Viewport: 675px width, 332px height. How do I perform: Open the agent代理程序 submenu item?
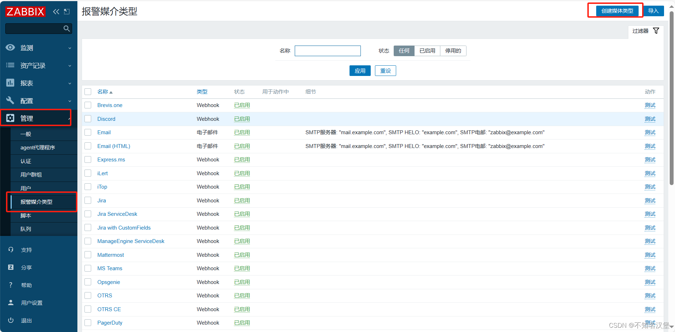44,148
